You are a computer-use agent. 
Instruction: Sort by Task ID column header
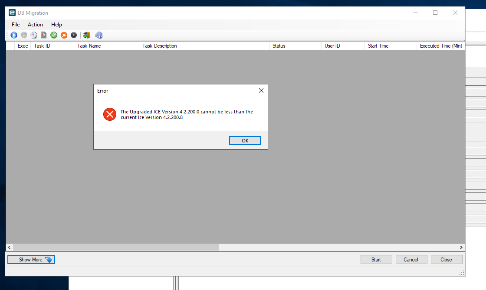pos(53,46)
